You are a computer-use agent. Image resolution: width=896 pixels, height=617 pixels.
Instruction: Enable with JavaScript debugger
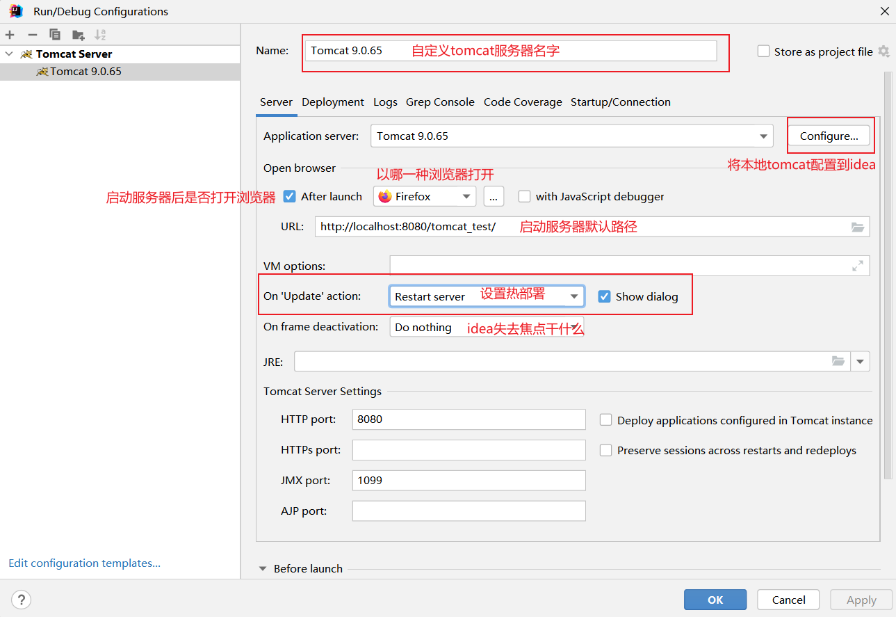click(x=524, y=196)
